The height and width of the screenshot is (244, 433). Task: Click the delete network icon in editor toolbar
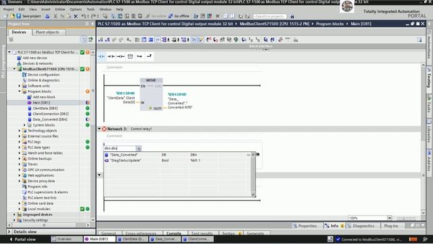coord(108,40)
